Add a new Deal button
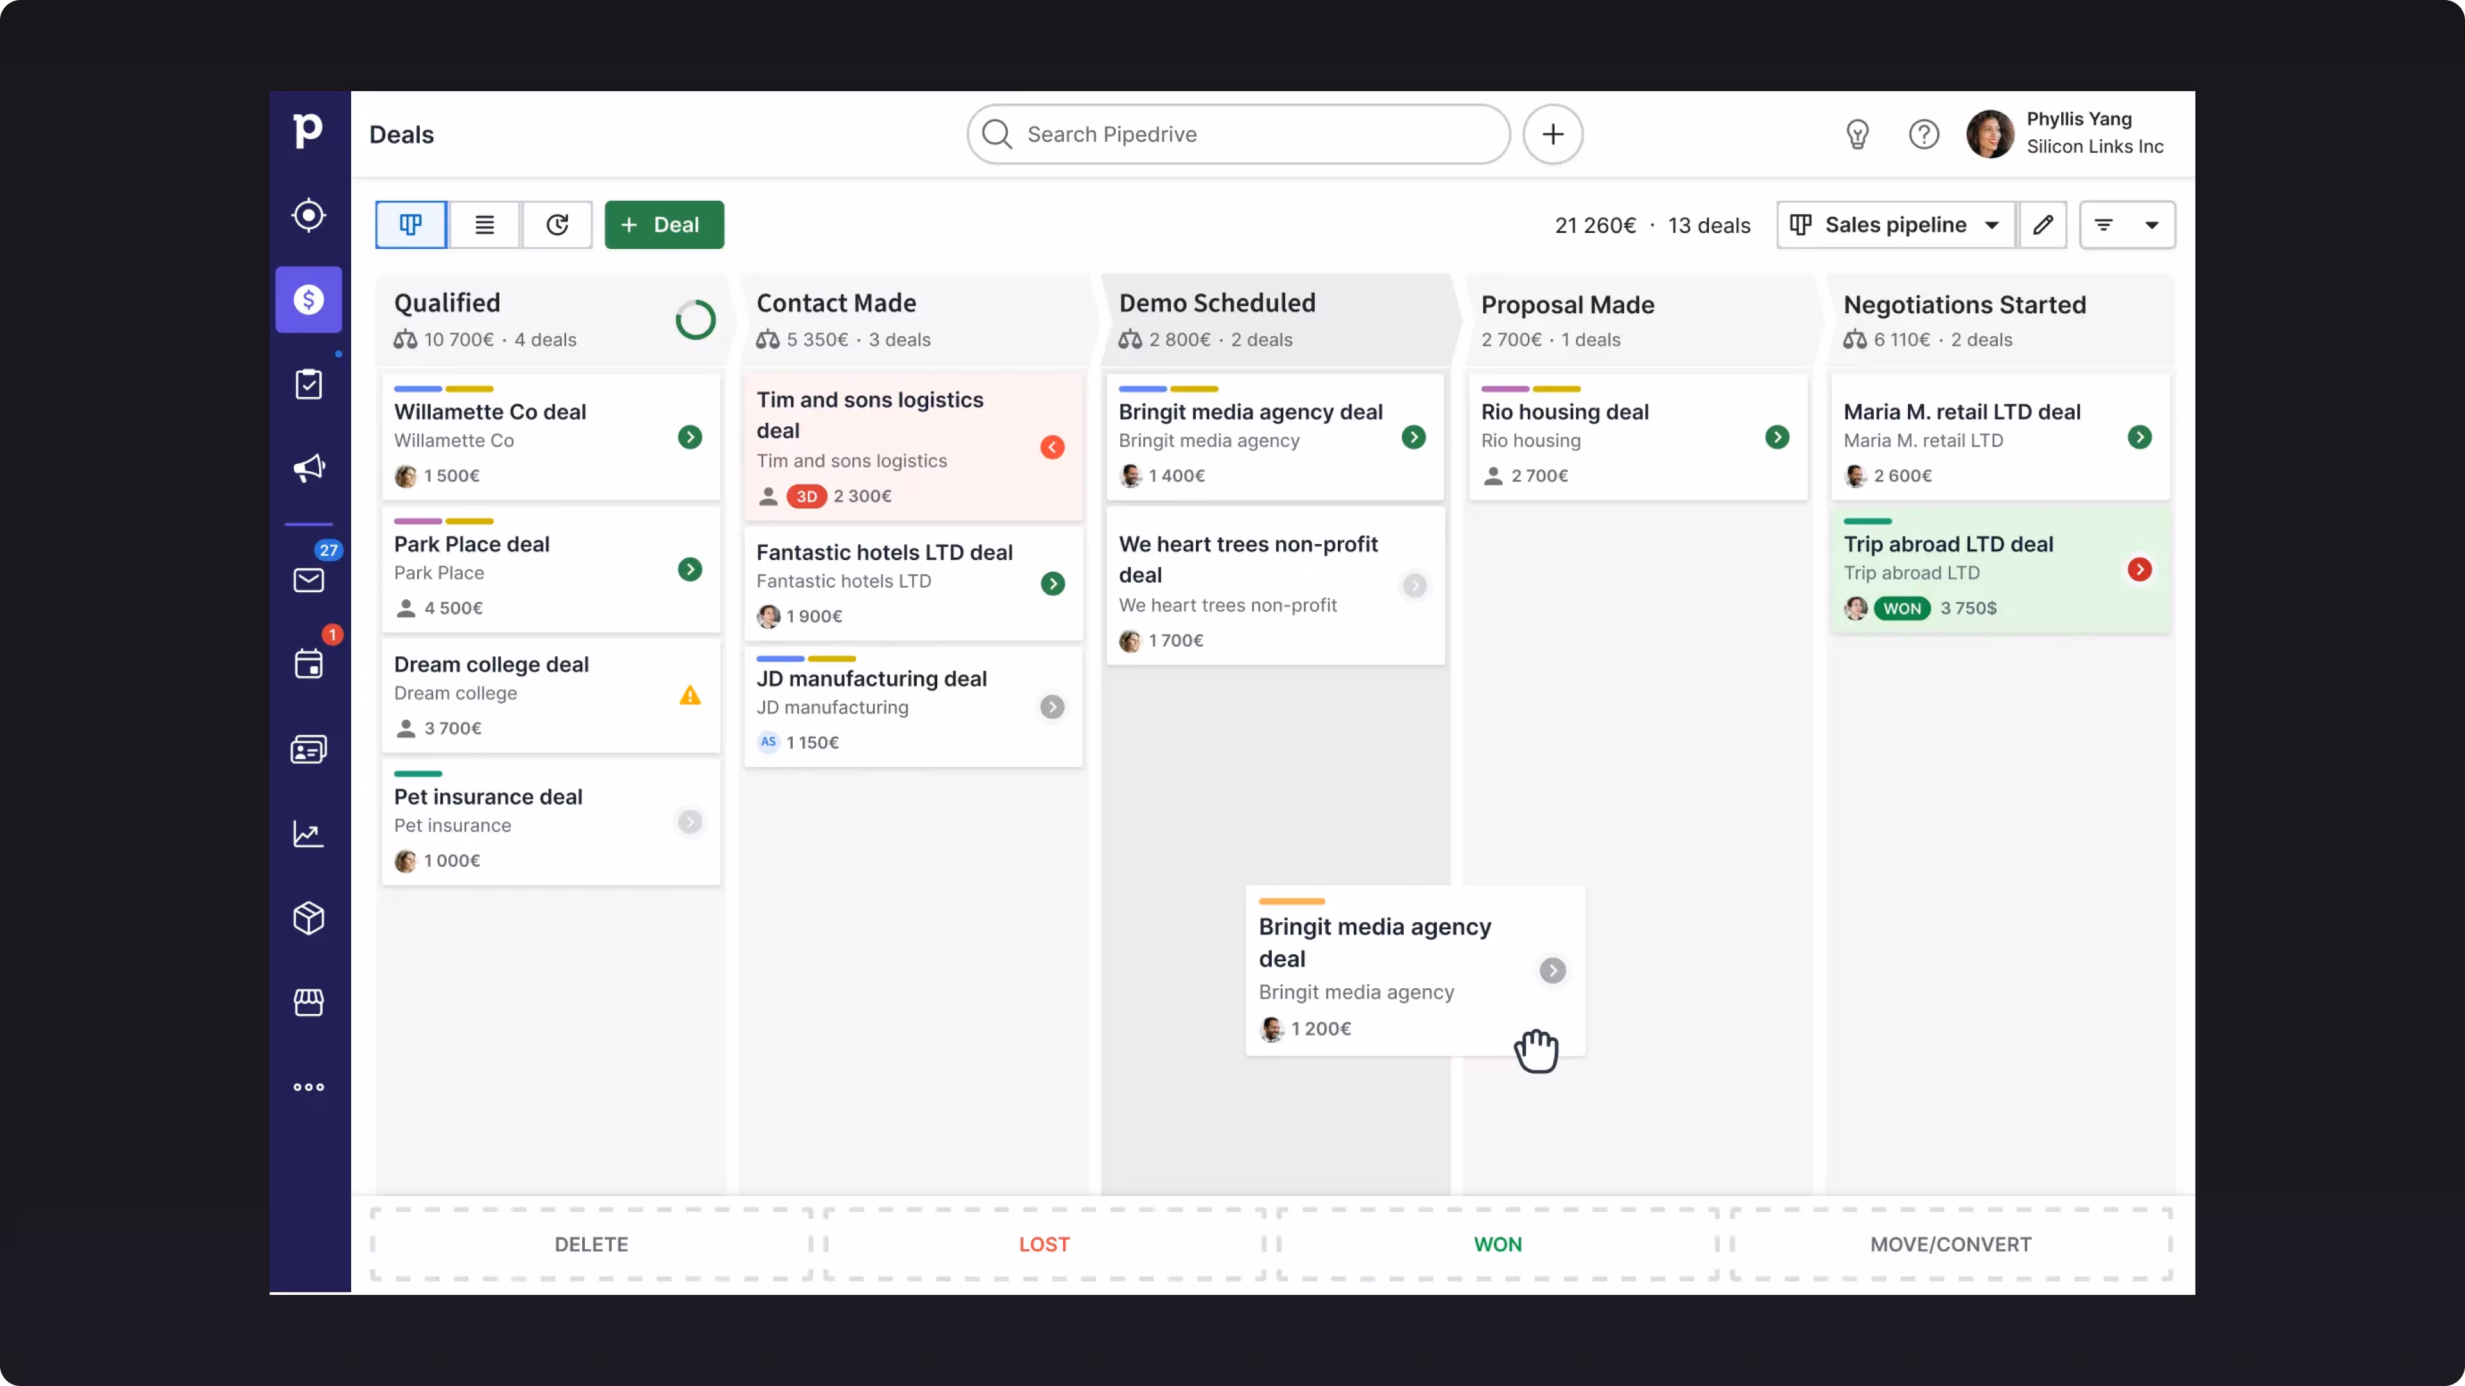The height and width of the screenshot is (1386, 2465). 664,225
